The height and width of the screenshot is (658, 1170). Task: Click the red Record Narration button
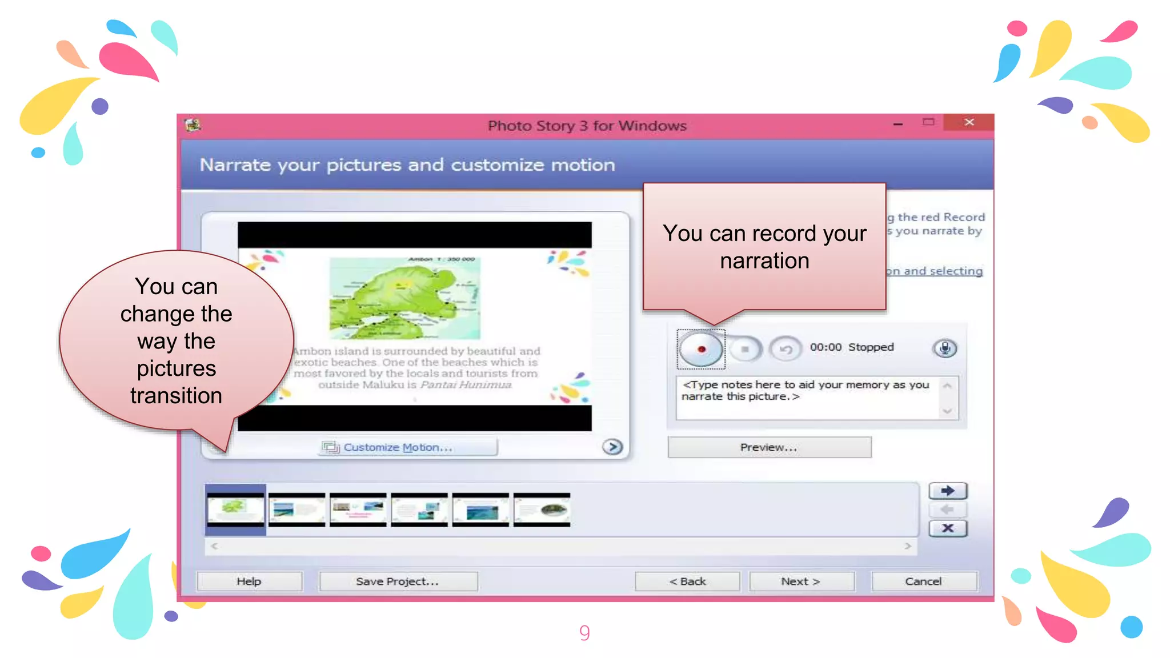coord(701,349)
